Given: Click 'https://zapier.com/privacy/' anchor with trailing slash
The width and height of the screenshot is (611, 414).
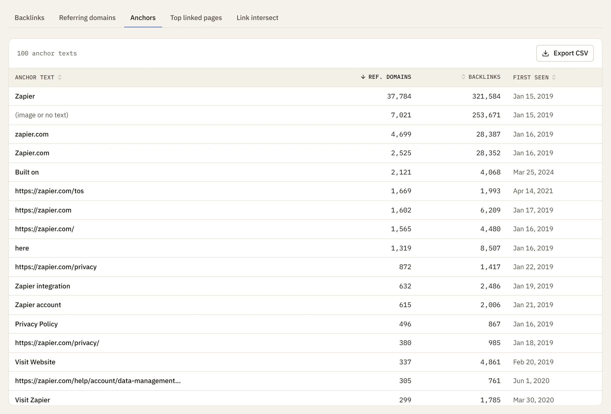Looking at the screenshot, I should [57, 343].
